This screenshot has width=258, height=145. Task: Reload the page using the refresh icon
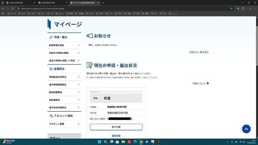point(13,8)
